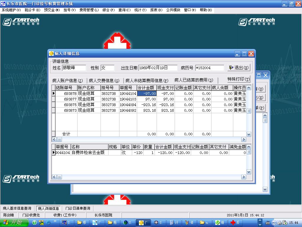
Task: Click the keyboard icon in system tray
Action: pyautogui.click(x=268, y=223)
